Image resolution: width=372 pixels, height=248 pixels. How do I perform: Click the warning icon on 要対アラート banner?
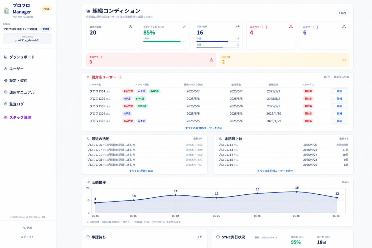[x=211, y=60]
